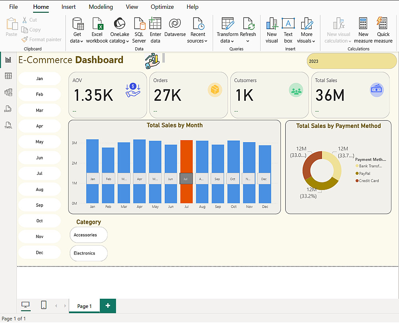
Task: Open the Optimize ribbon tab
Action: point(162,7)
